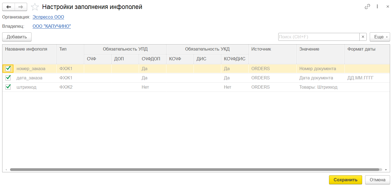Save settings with Сохранить button
The width and height of the screenshot is (392, 187).
[346, 180]
